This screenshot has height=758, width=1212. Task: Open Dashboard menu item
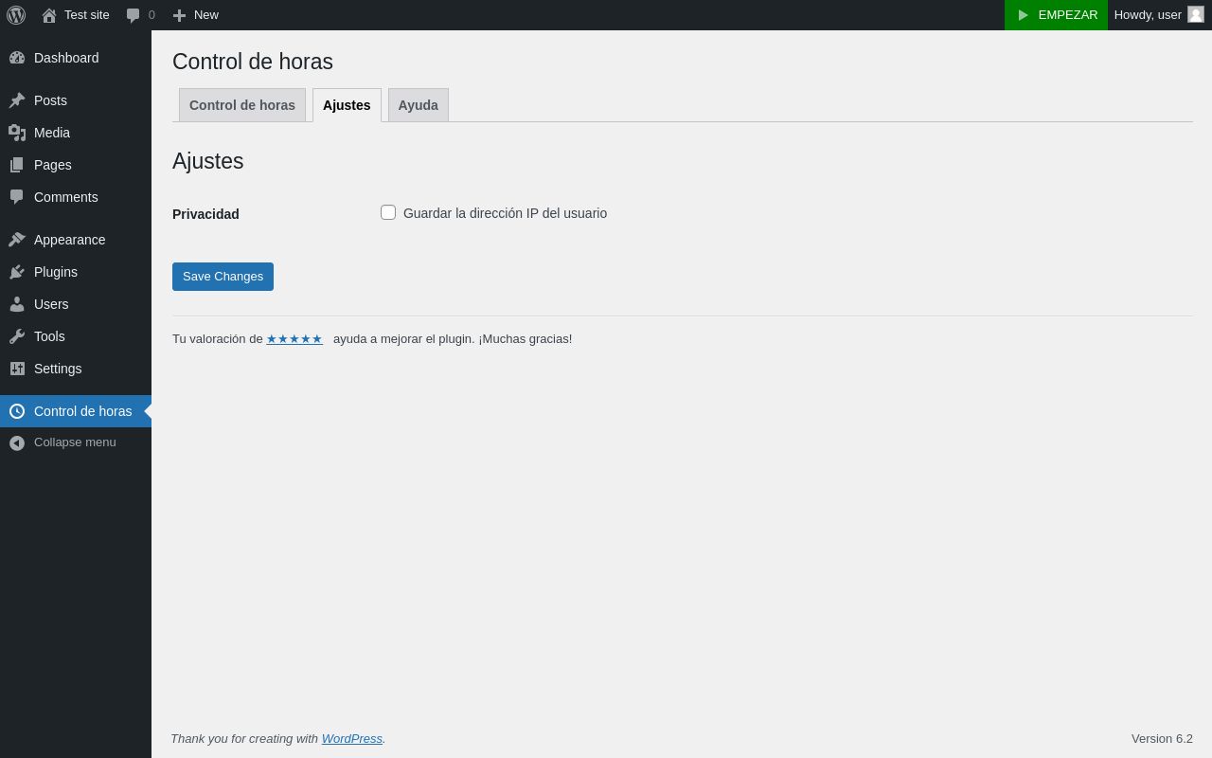point(76,58)
